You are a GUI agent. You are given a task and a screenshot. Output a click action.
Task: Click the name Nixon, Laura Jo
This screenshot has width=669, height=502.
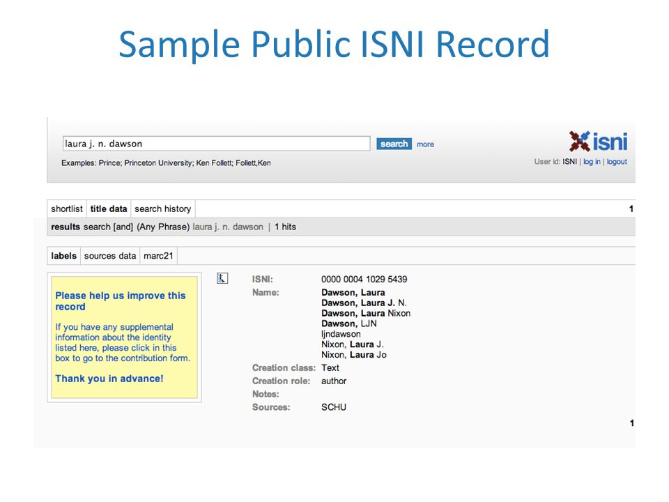coord(354,355)
